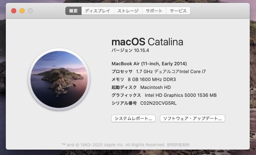Click the プロセッサ label
The image size is (256, 155).
(x=122, y=71)
